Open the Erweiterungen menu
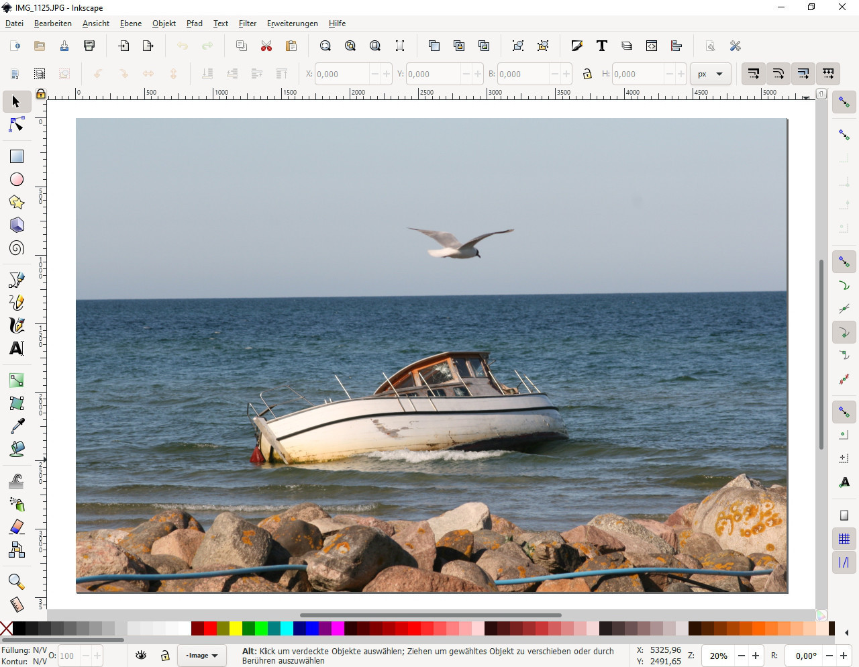Screen dimensions: 859x667 (293, 23)
